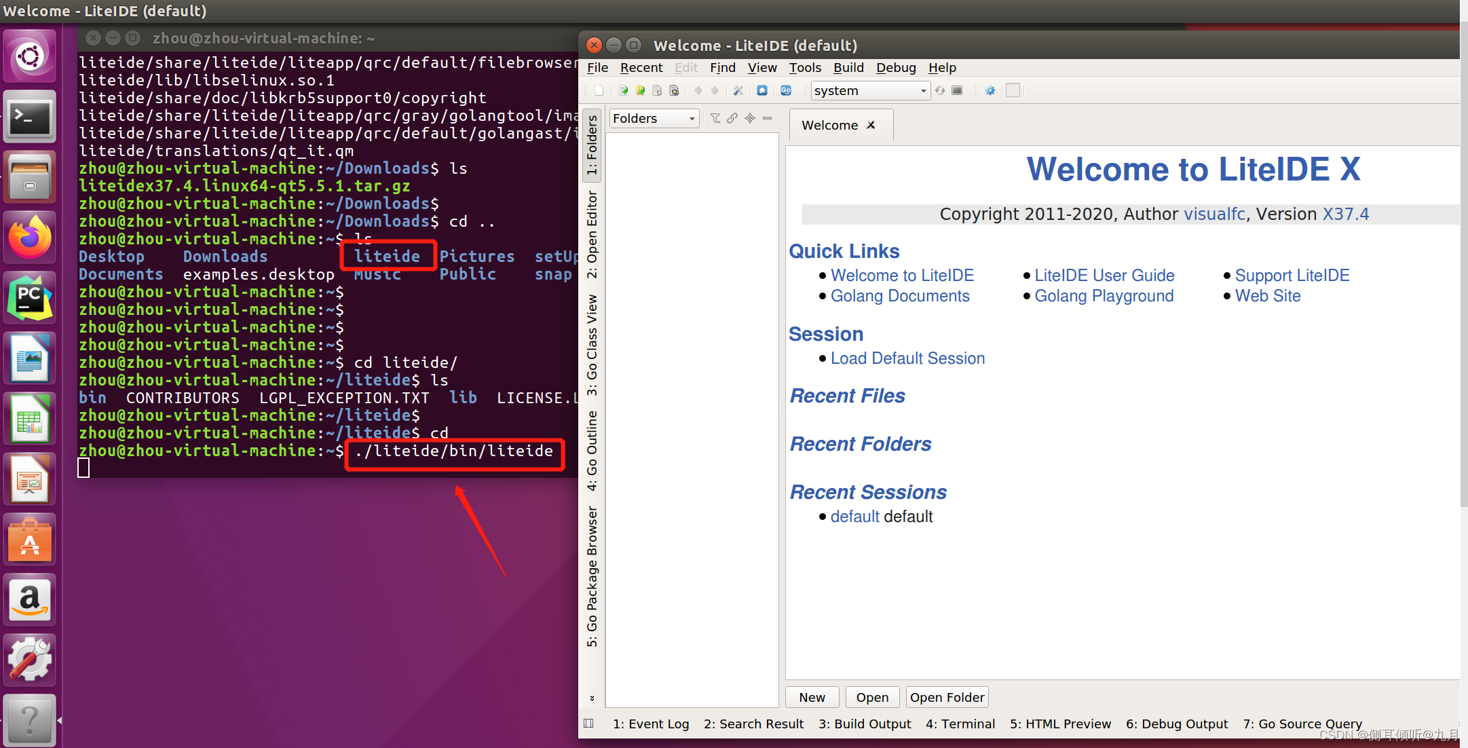Screen dimensions: 1468x748
Task: Toggle the sync-editor link icon in Folders panel
Action: coord(732,118)
